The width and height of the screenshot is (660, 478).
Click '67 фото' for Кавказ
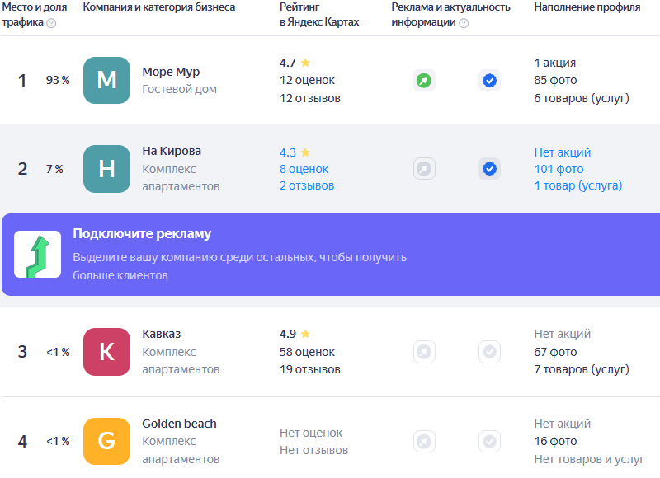(555, 352)
